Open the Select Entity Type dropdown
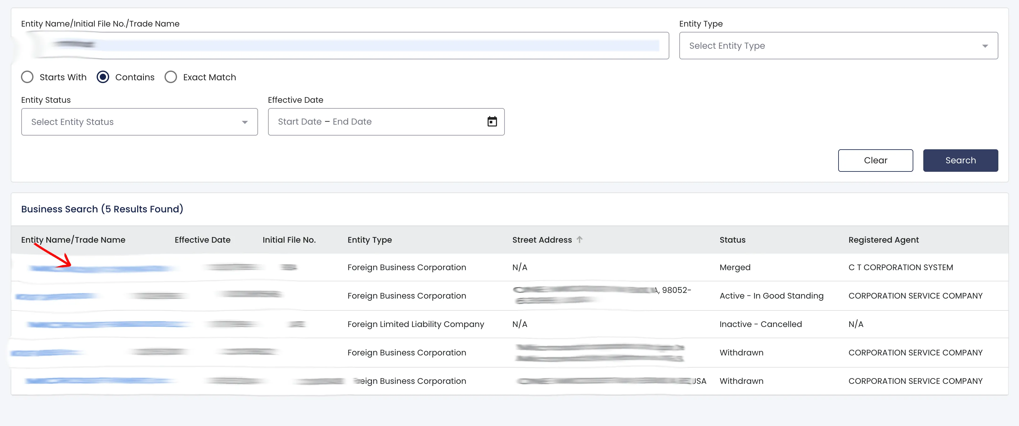This screenshot has width=1019, height=426. pyautogui.click(x=838, y=46)
